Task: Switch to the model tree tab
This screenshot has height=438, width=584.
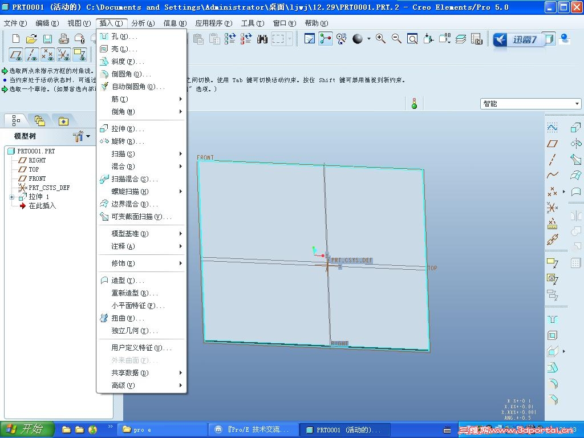Action: point(16,120)
